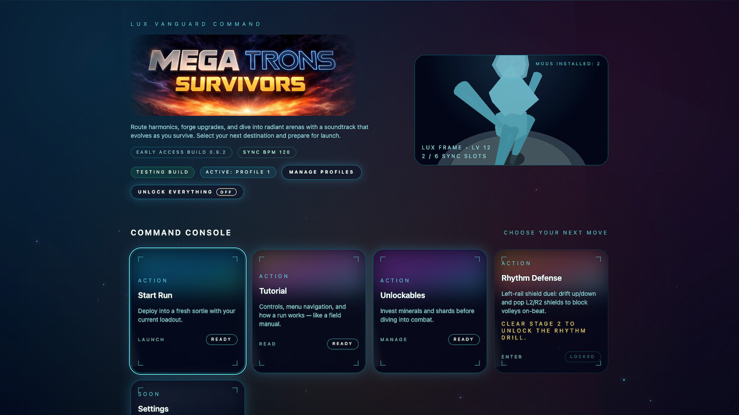Click the LOCKED badge on Rhythm Defense
This screenshot has width=739, height=415.
(582, 357)
